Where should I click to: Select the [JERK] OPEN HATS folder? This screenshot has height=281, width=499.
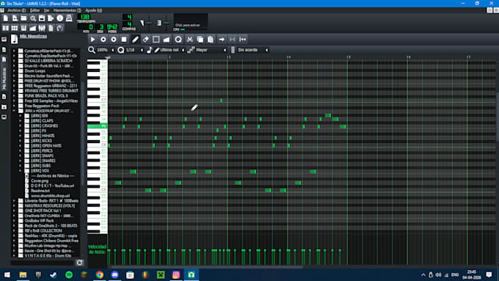(46, 146)
